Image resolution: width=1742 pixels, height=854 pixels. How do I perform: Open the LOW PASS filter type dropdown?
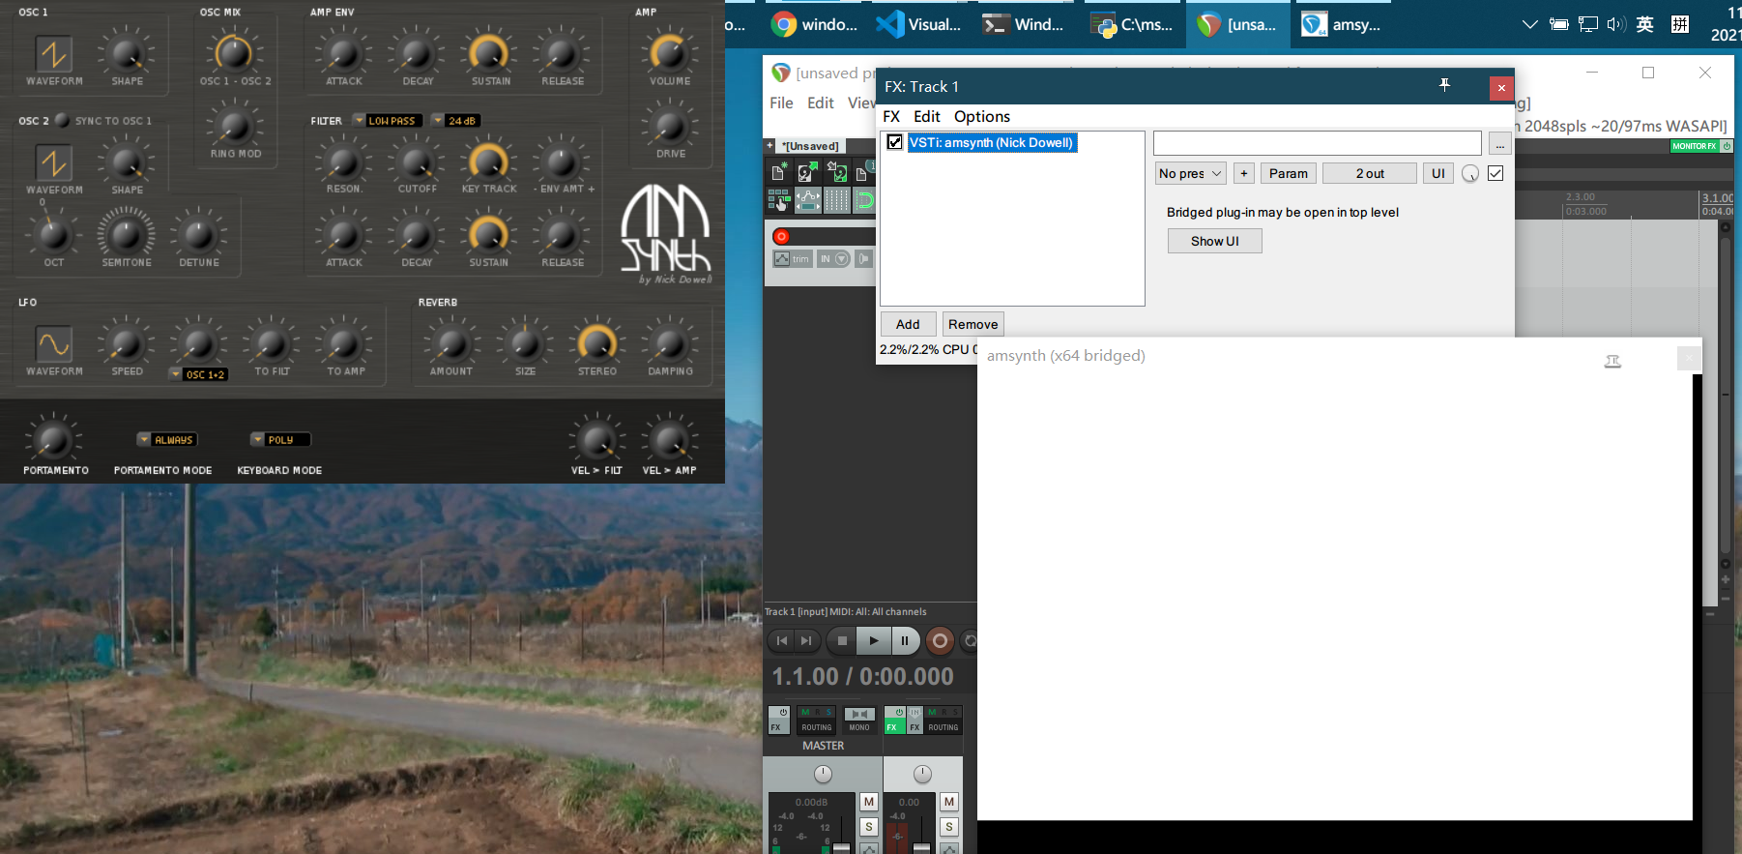coord(388,120)
